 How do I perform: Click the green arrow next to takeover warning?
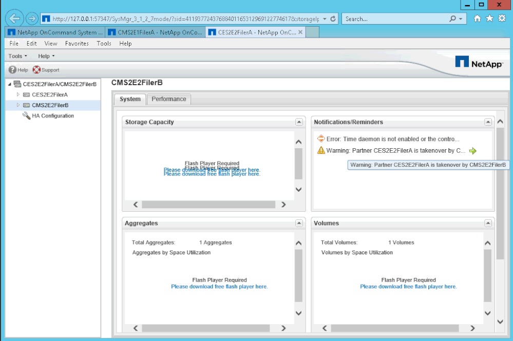(473, 151)
